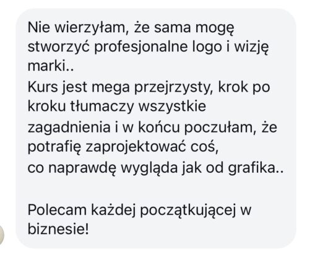Viewport: 320px width, 254px height.
Task: Click the word "tłumaczy" in the message
Action: [102, 107]
